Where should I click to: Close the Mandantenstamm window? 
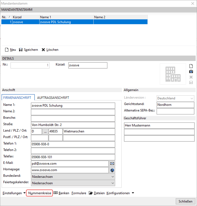pyautogui.click(x=193, y=3)
